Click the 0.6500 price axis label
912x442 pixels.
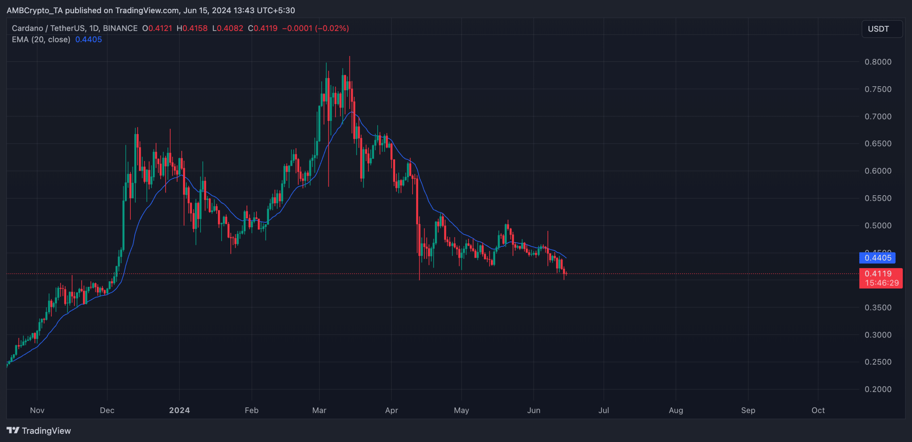pos(878,144)
